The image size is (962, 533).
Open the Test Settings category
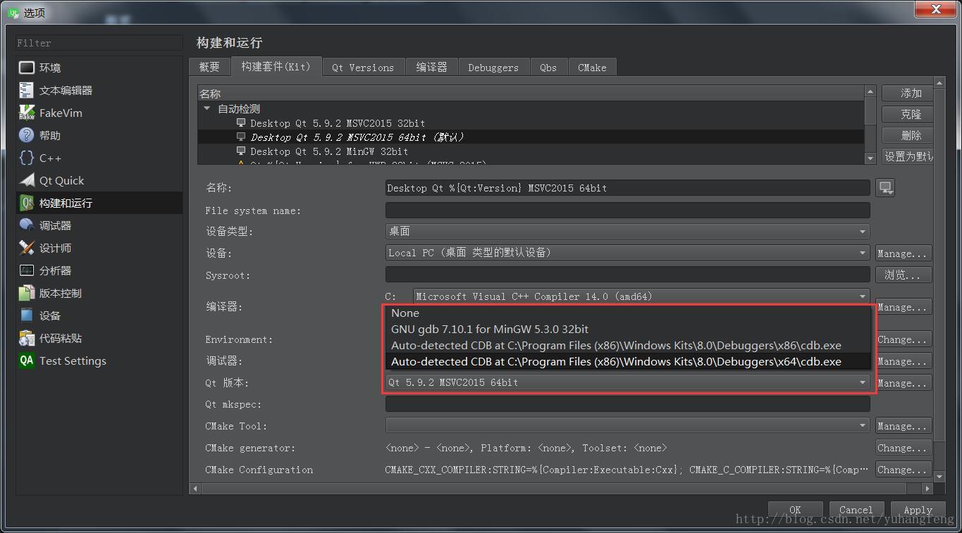click(99, 360)
